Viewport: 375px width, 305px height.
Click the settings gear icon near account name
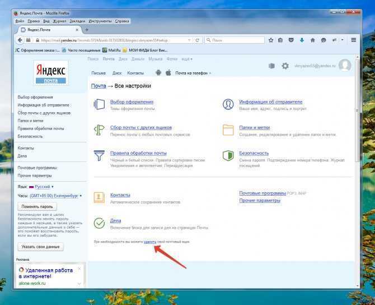coord(285,66)
